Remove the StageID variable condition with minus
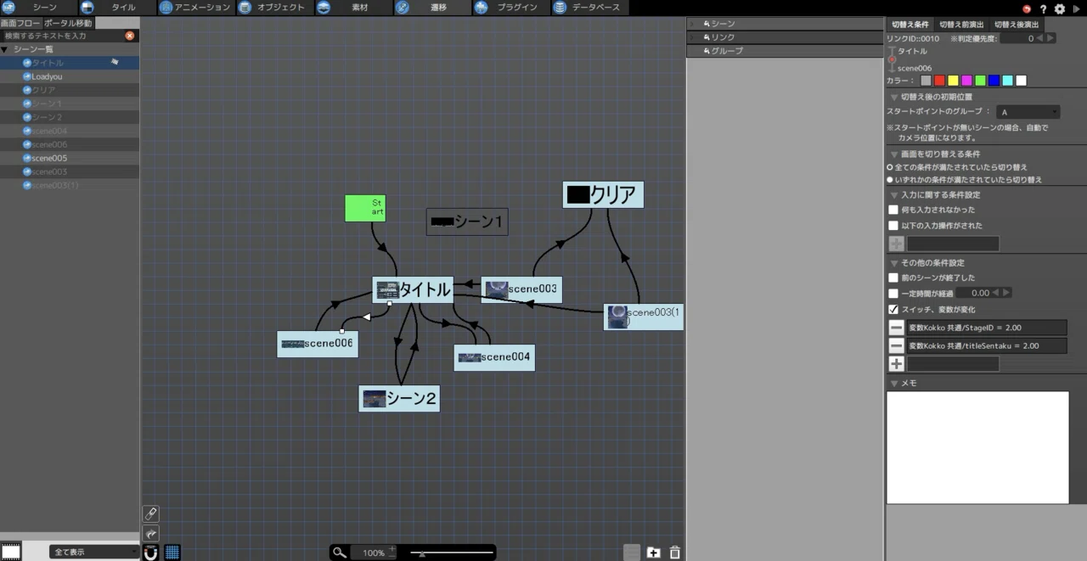This screenshot has height=561, width=1087. (x=896, y=328)
